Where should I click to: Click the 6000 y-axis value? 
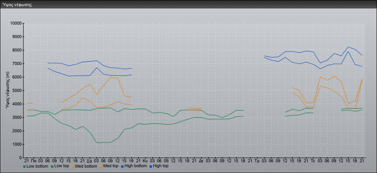coord(17,77)
